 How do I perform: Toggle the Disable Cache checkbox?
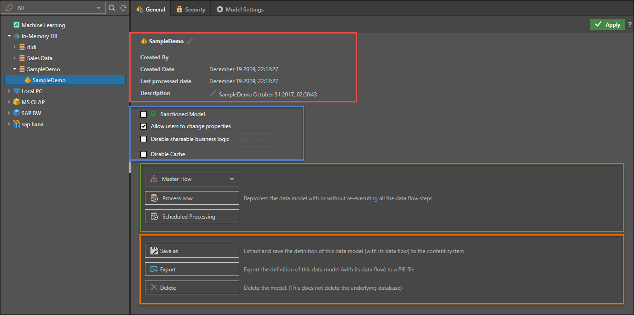(144, 154)
